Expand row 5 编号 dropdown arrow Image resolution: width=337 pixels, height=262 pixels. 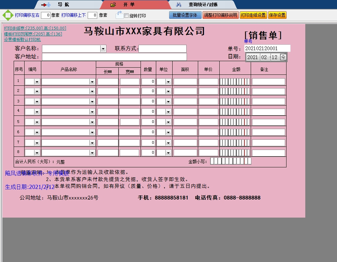tap(37, 122)
